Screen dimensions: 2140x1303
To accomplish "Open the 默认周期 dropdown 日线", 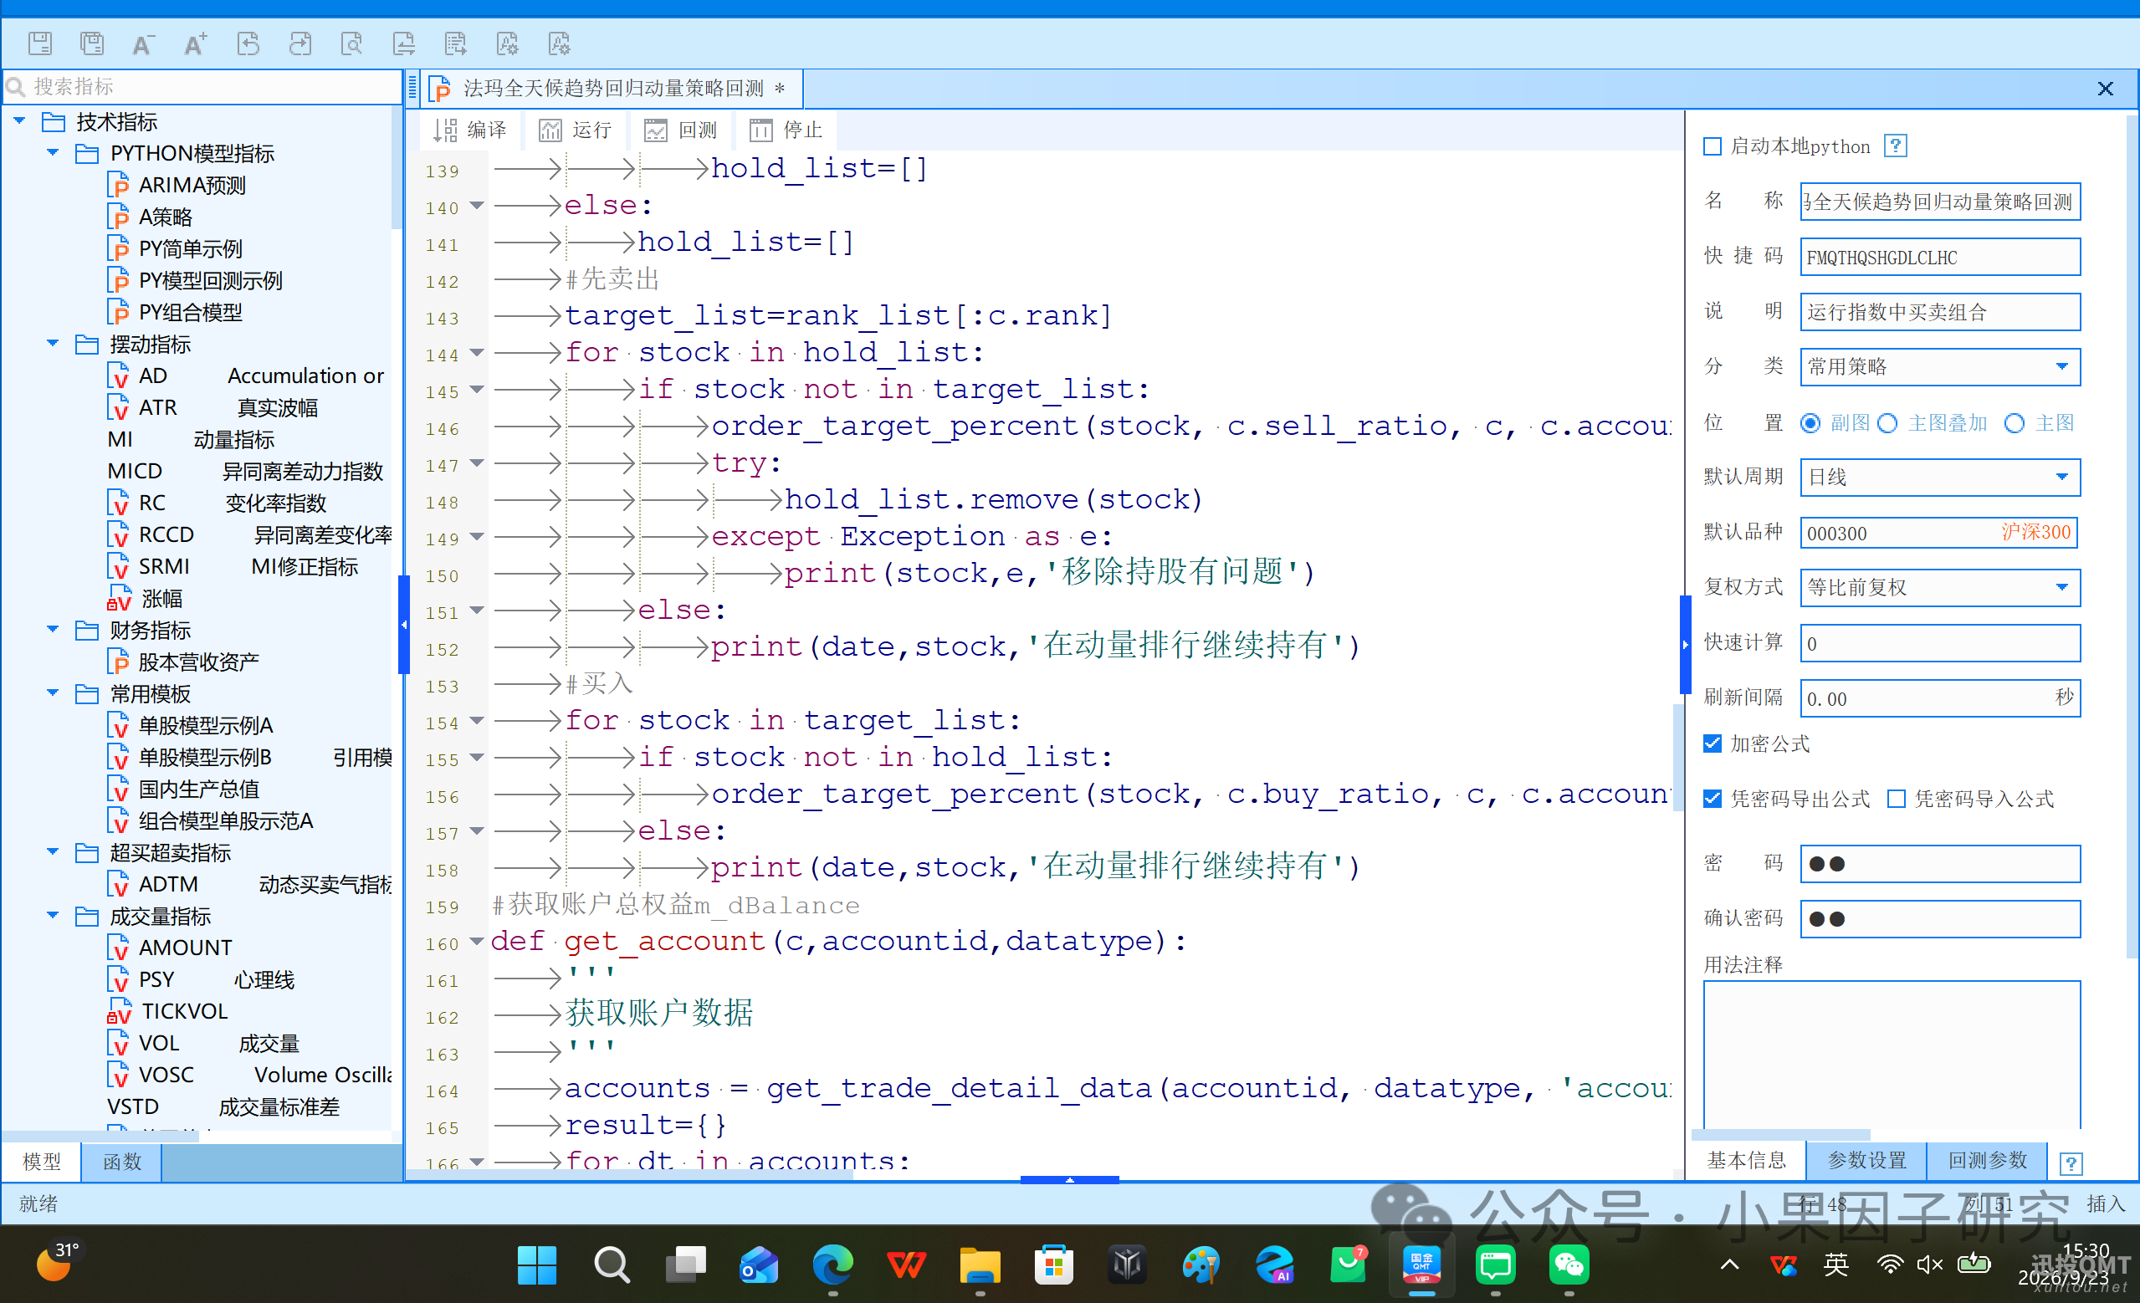I will (1940, 478).
